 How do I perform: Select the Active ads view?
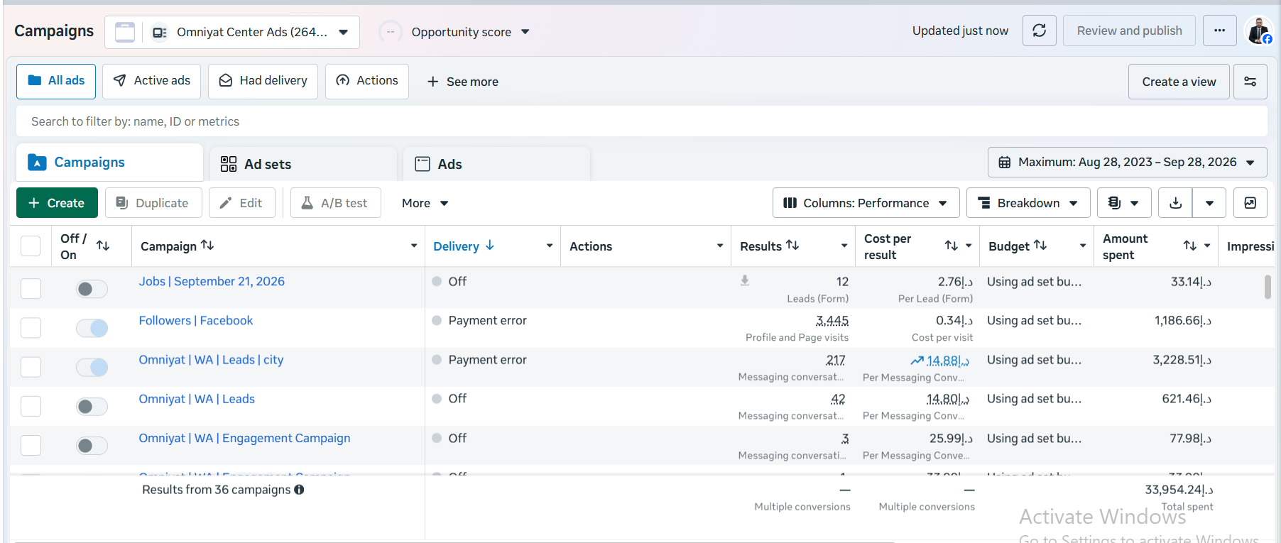pyautogui.click(x=151, y=81)
